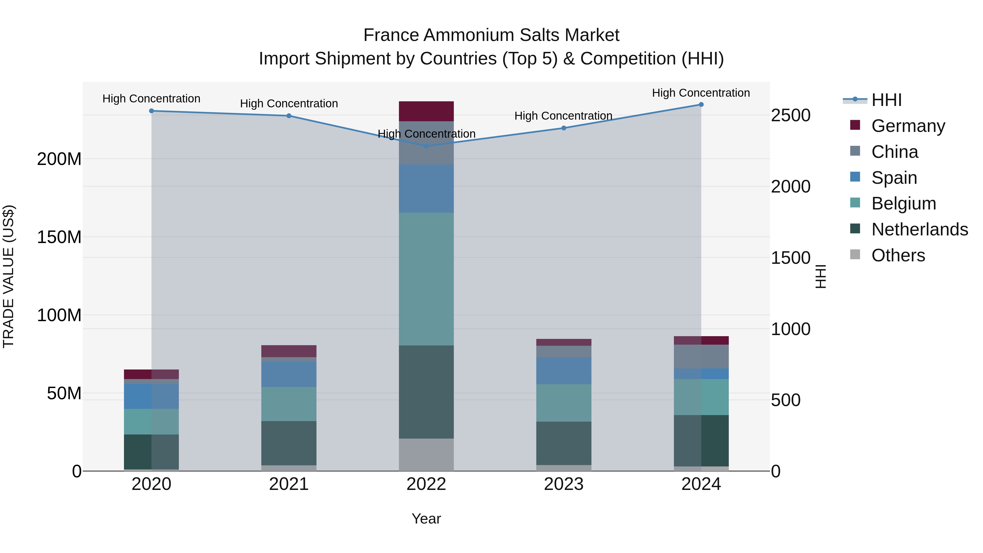983x553 pixels.
Task: Select the 2023 Spain bar segment
Action: click(x=564, y=371)
